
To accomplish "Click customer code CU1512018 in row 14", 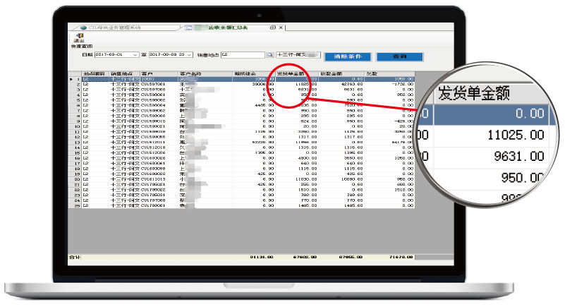I will (153, 148).
